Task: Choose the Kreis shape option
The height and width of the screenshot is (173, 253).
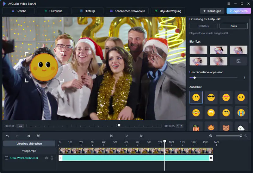Action: coord(233,26)
